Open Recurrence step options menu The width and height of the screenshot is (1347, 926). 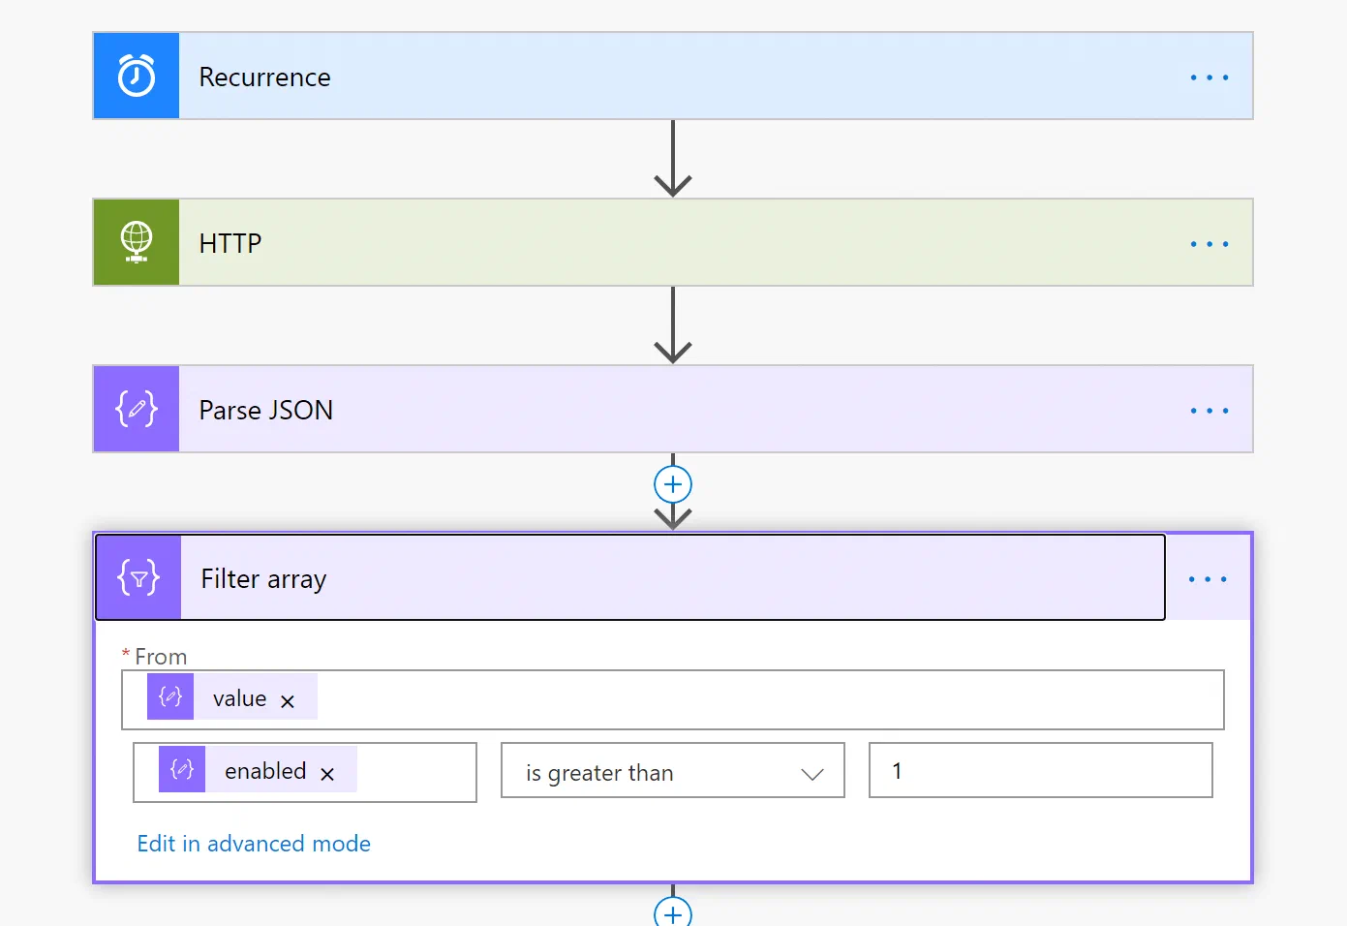click(x=1209, y=77)
